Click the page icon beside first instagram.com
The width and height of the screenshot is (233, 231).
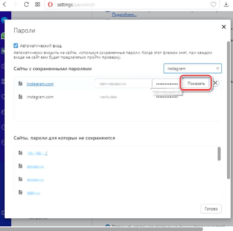pos(20,84)
